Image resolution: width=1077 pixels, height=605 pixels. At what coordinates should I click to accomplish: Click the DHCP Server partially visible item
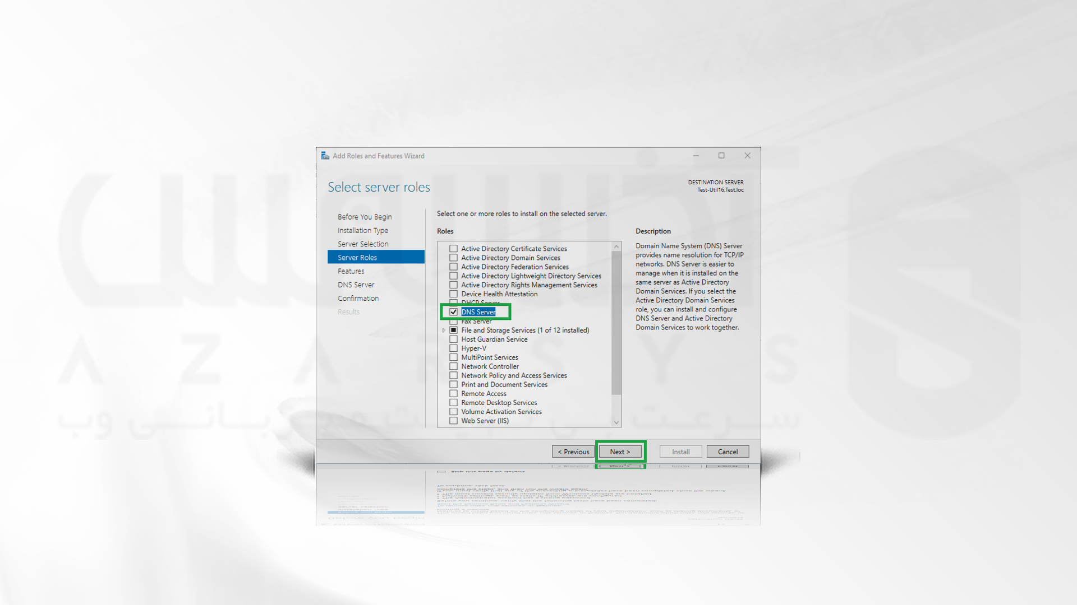[x=481, y=302]
